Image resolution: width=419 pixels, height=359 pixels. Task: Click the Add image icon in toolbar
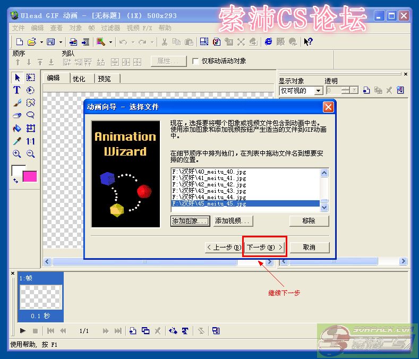click(x=73, y=42)
